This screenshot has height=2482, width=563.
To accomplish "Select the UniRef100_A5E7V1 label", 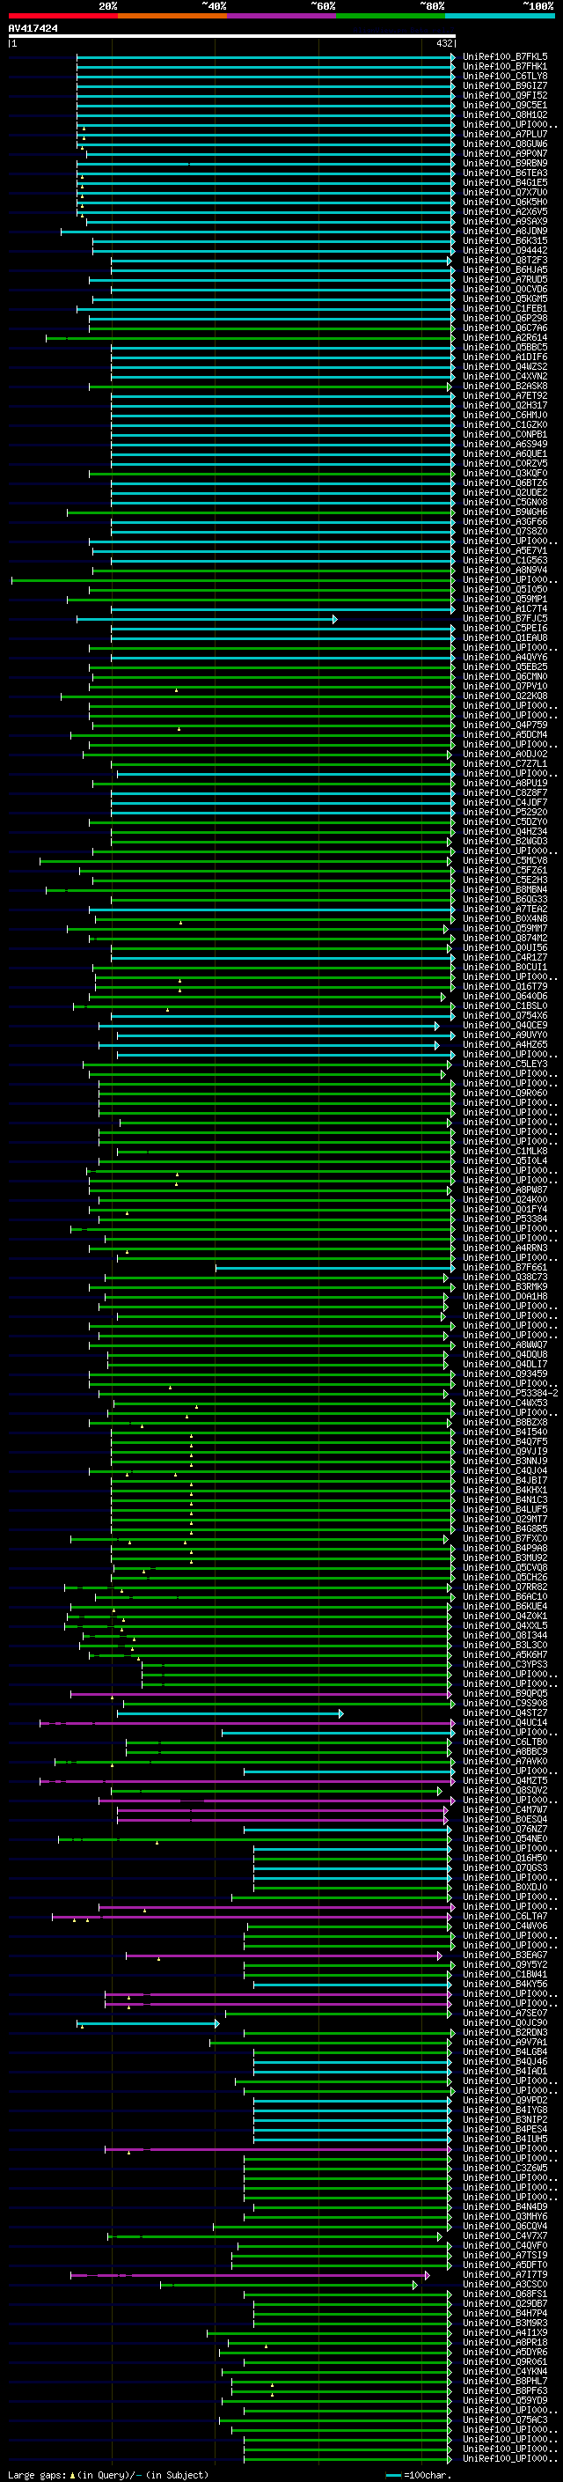I will 505,551.
